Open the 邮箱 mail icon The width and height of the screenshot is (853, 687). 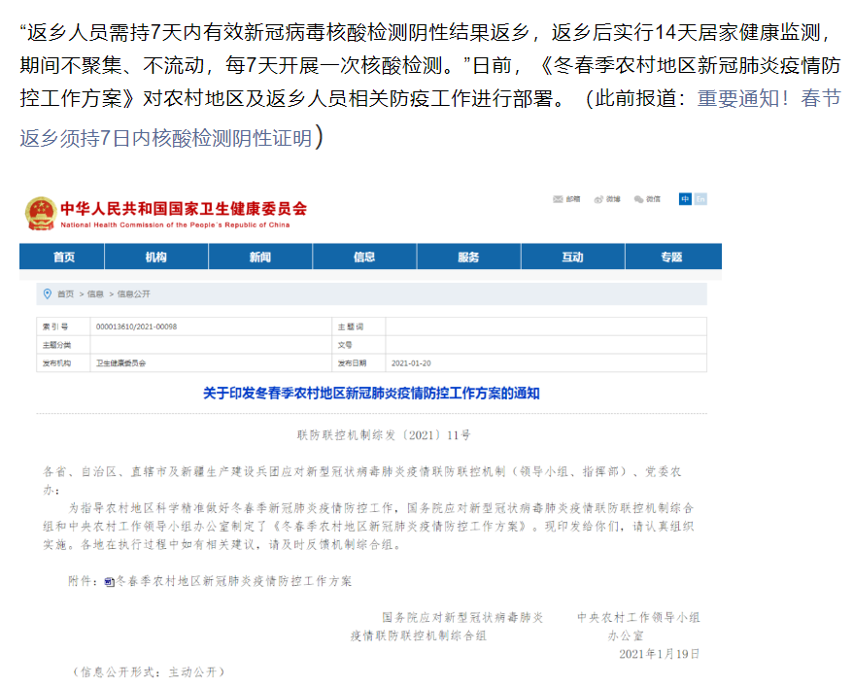coord(558,199)
